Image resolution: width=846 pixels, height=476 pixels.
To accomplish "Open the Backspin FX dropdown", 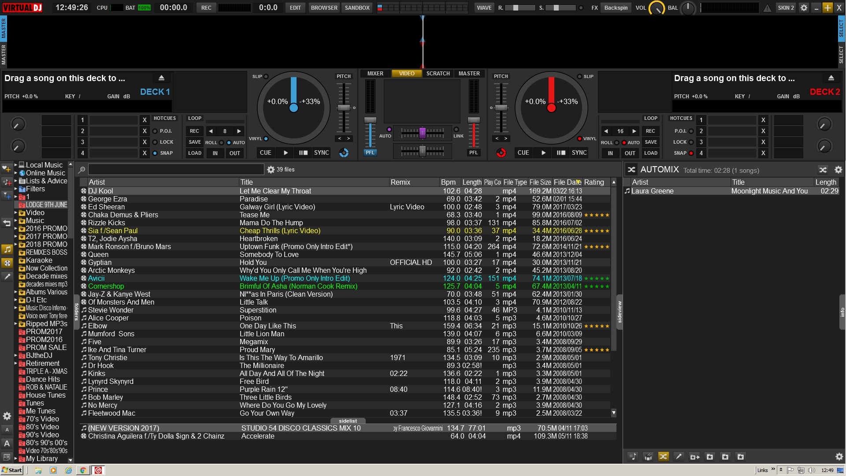I will click(x=616, y=8).
